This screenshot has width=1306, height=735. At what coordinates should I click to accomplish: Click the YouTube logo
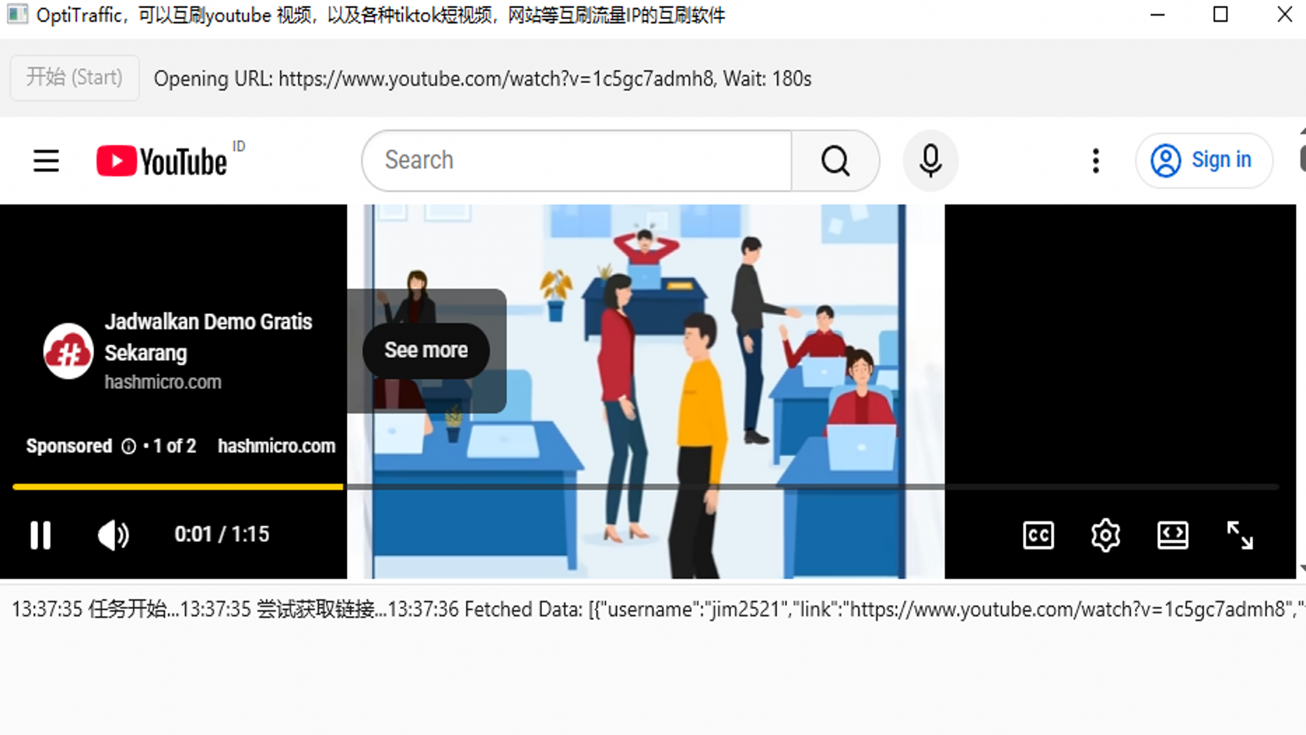(162, 161)
